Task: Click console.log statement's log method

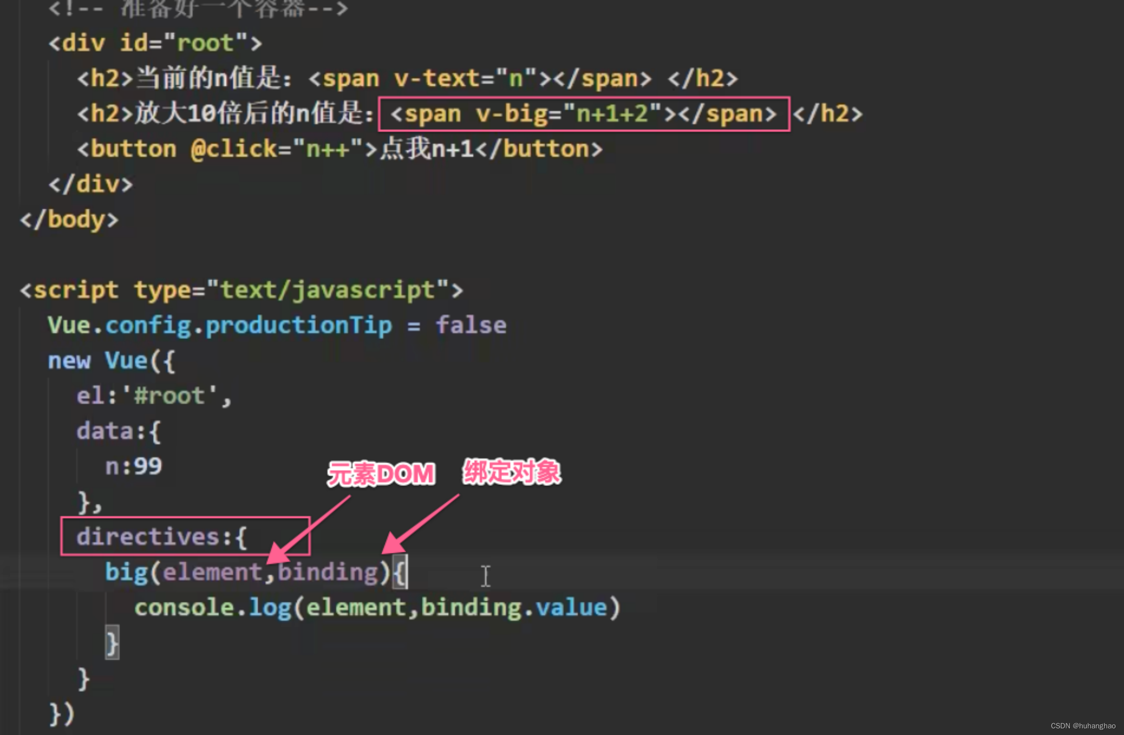Action: pyautogui.click(x=270, y=607)
